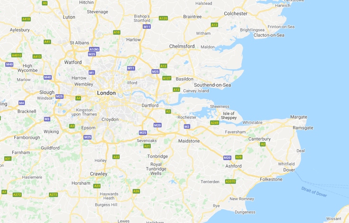
Task: Click the A2070 road shield near Ashford
Action: pos(230,181)
